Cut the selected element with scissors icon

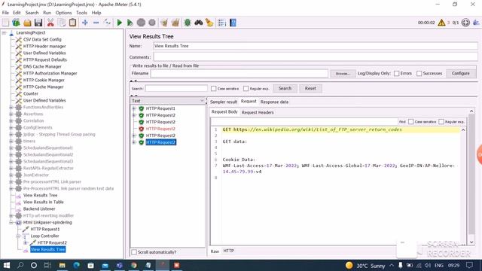point(50,23)
